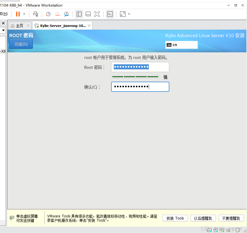Screen dimensions: 247x233
Task: Click the cn keyboard layout indicator
Action: click(182, 45)
